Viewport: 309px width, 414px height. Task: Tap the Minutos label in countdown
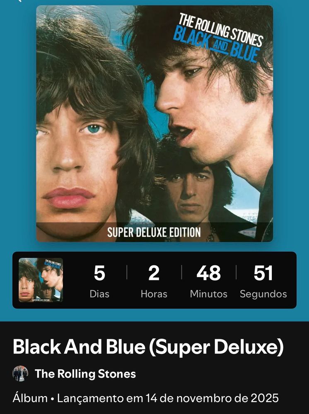(209, 294)
